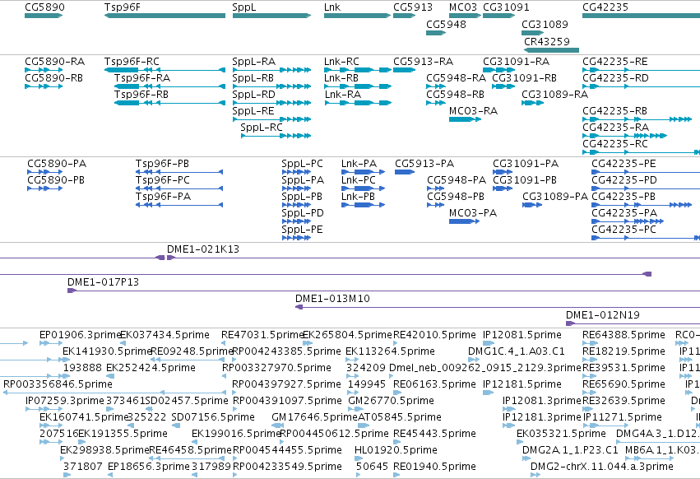This screenshot has width=700, height=479.
Task: Select gene CG5948
Action: (x=436, y=33)
